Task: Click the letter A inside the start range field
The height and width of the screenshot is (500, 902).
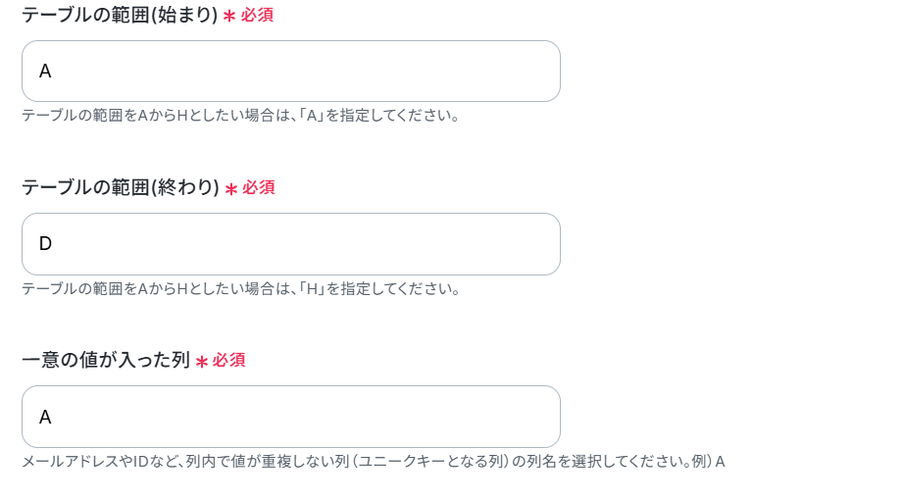Action: coord(45,72)
